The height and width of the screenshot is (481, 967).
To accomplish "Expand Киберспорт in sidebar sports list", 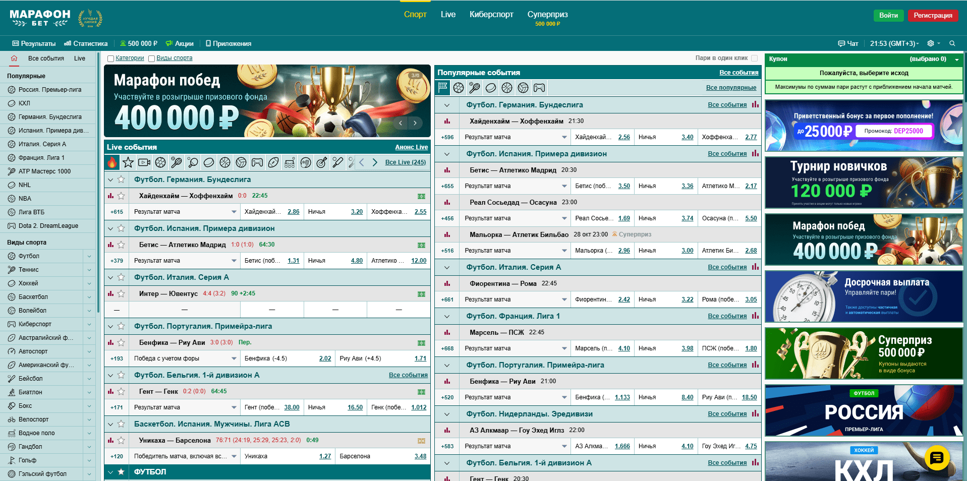I will coord(89,324).
